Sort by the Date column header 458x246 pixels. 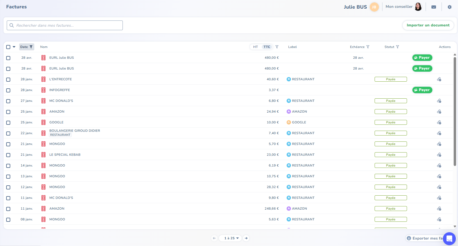pyautogui.click(x=26, y=47)
